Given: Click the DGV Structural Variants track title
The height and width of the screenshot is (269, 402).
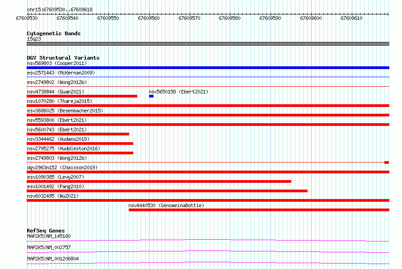Looking at the screenshot, I should (x=63, y=58).
